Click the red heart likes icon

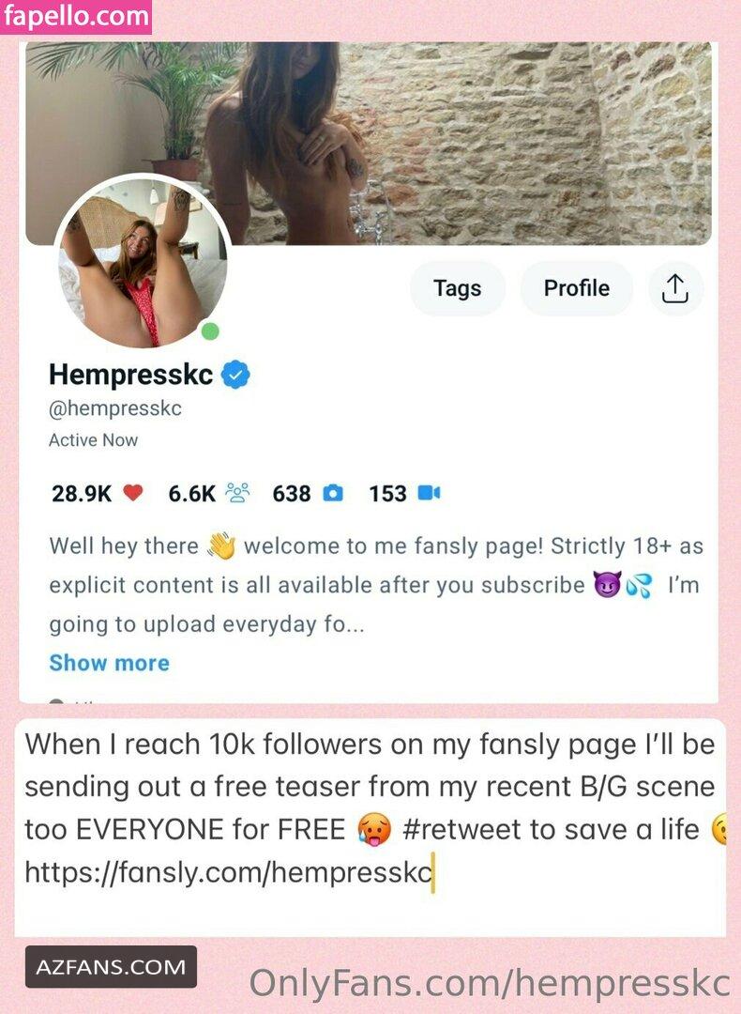coord(132,494)
